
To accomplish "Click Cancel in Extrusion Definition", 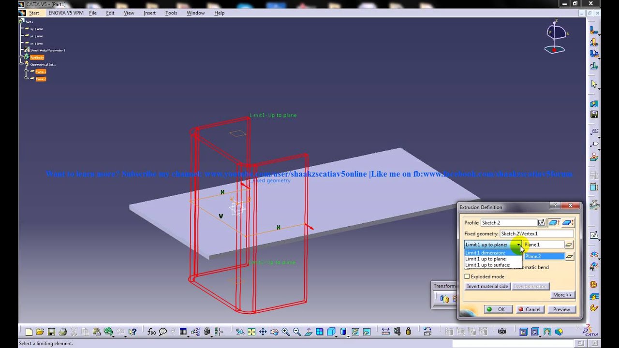I will pyautogui.click(x=530, y=309).
